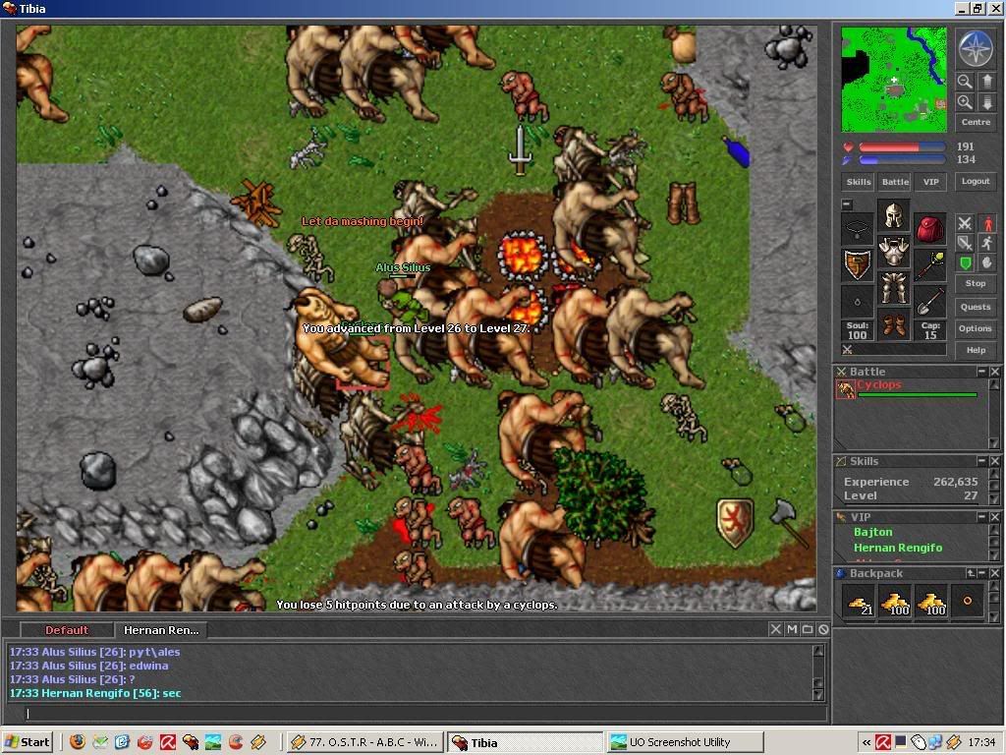1006x755 pixels.
Task: Open the Quests log
Action: 976,307
